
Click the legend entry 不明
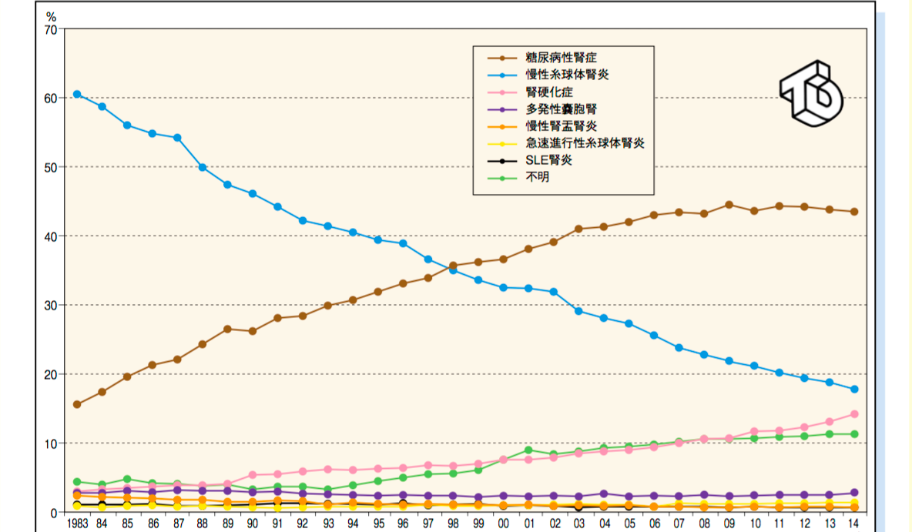pyautogui.click(x=537, y=177)
